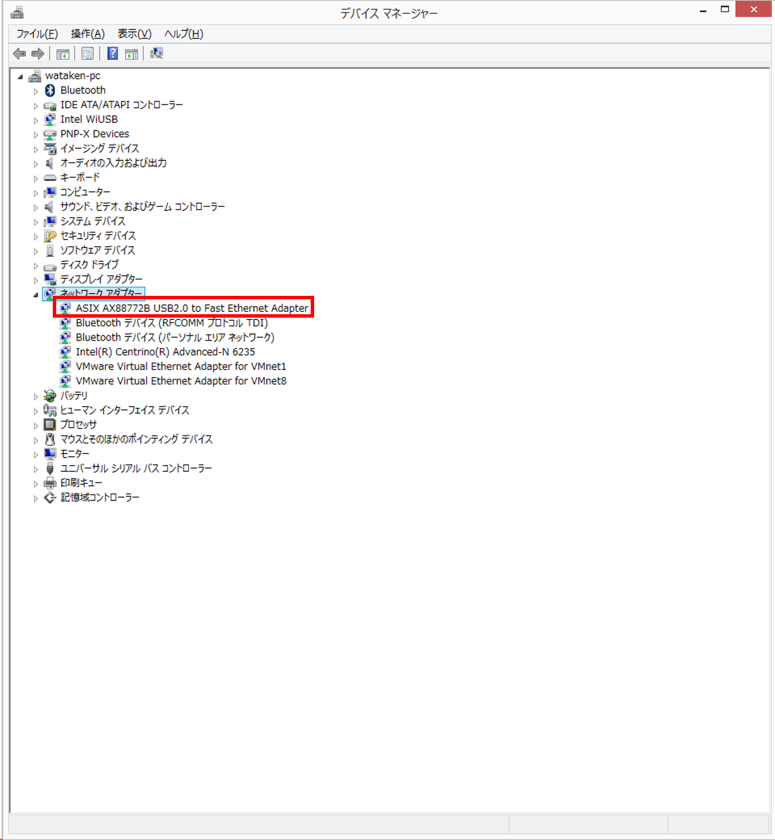
Task: Close the デバイス マネージャー window
Action: click(x=754, y=9)
